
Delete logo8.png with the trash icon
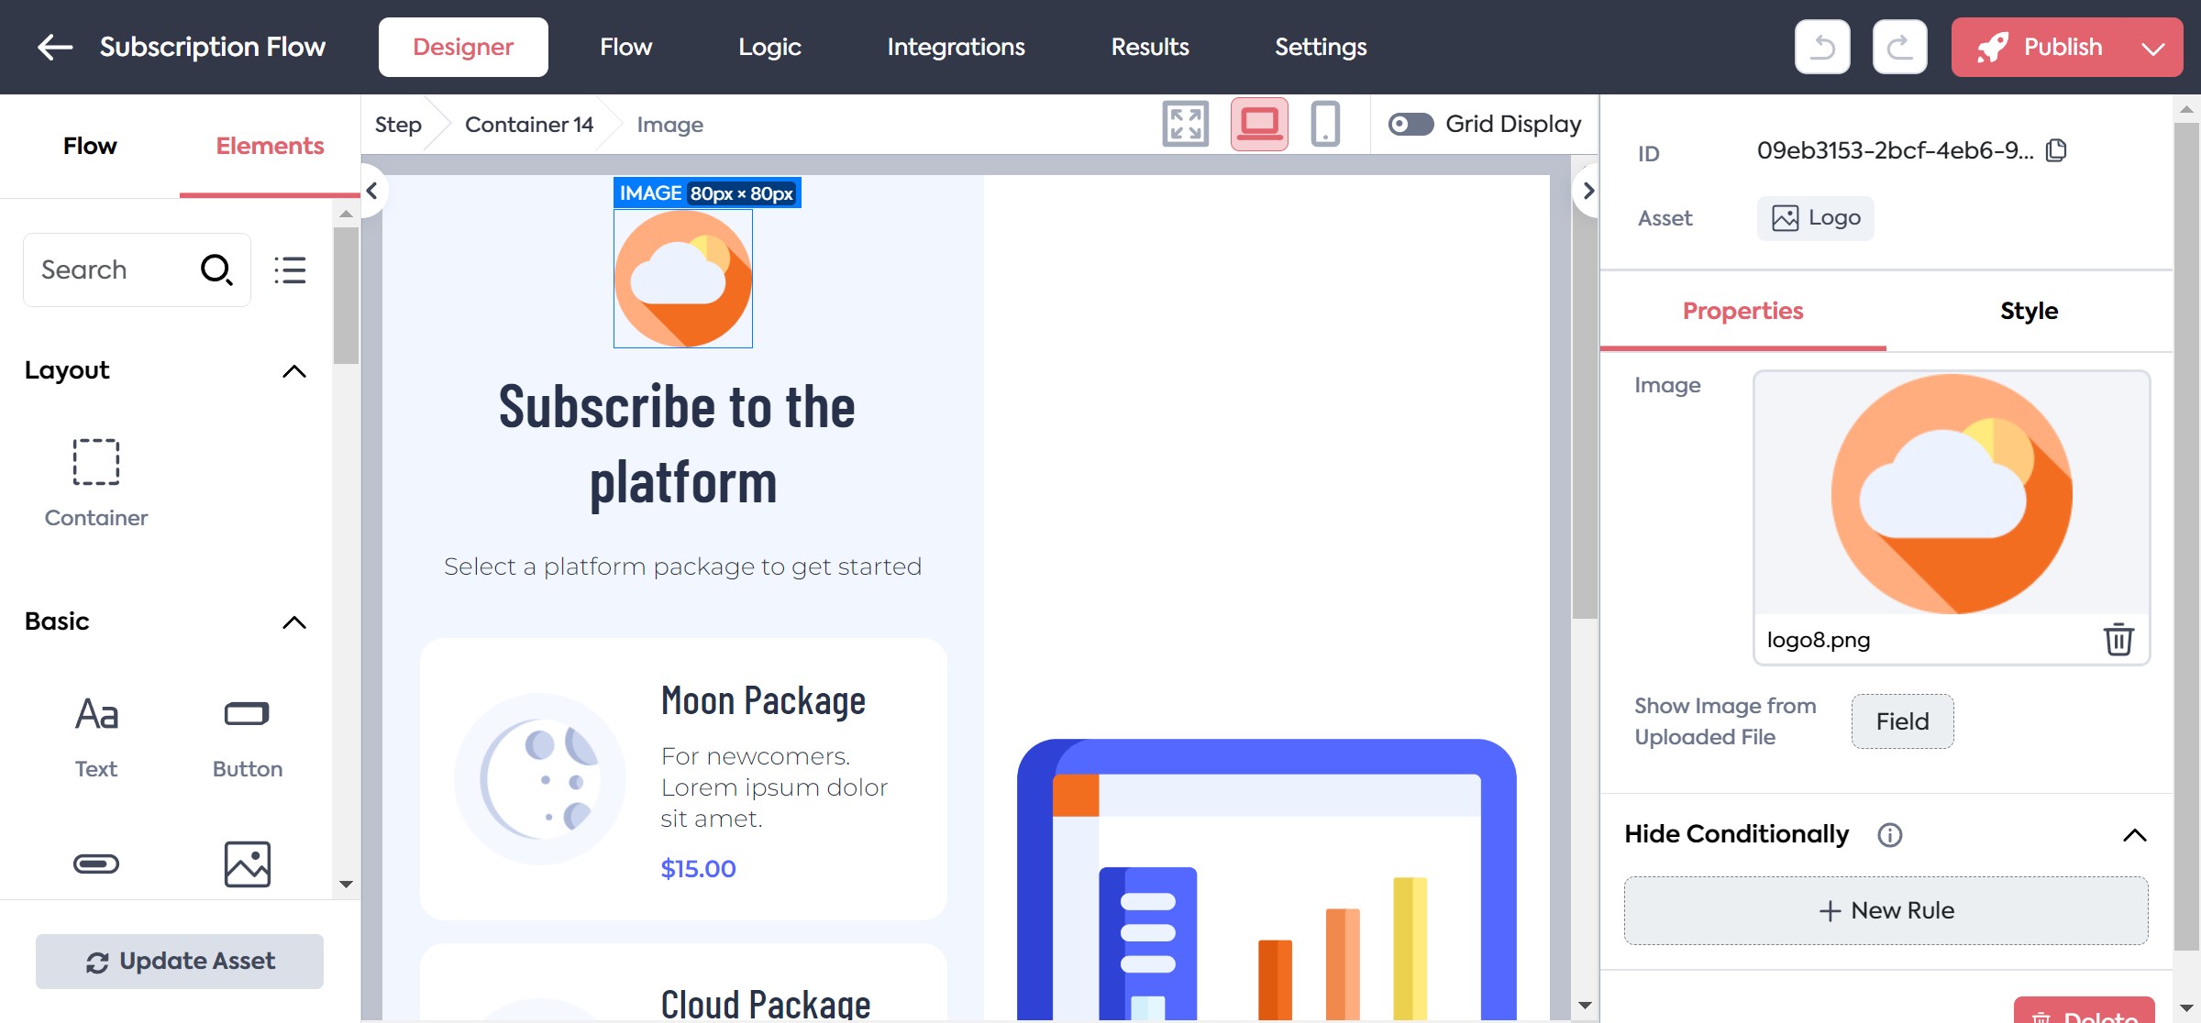2118,639
